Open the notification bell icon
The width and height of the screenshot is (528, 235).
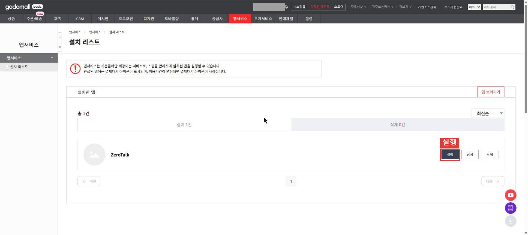point(287,7)
